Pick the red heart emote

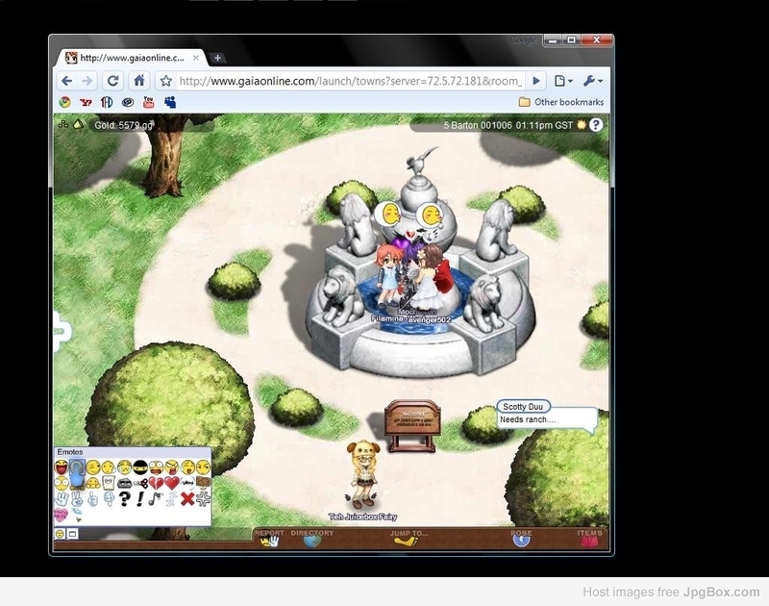click(x=172, y=483)
